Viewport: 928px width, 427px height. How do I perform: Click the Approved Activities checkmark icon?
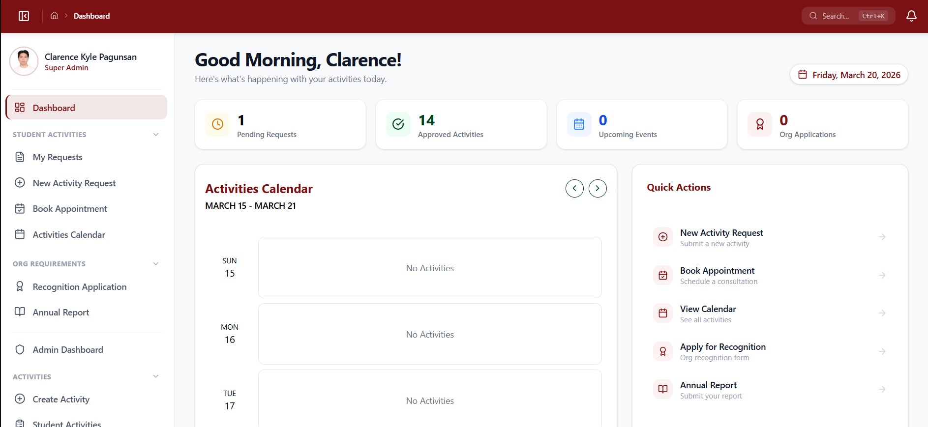tap(398, 124)
